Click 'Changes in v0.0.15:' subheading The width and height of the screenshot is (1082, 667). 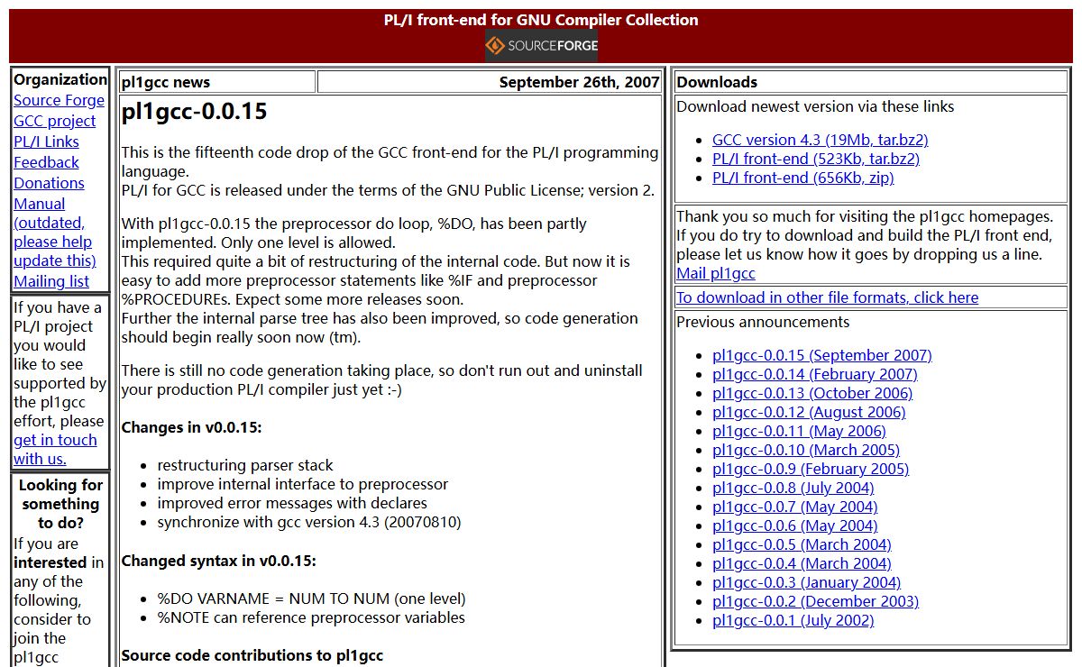click(x=191, y=427)
